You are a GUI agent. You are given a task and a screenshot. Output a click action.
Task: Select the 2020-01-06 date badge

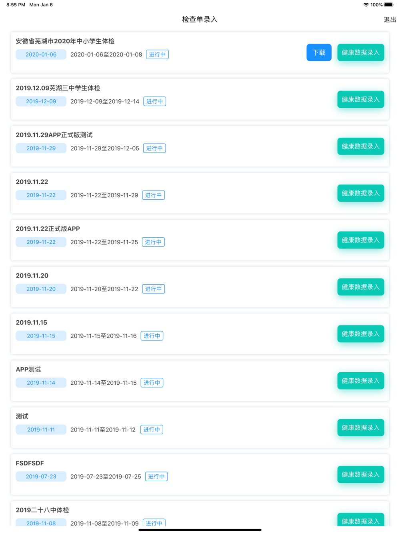click(41, 54)
